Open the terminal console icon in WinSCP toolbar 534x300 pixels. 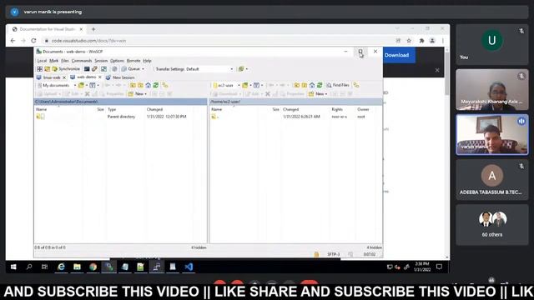click(87, 69)
